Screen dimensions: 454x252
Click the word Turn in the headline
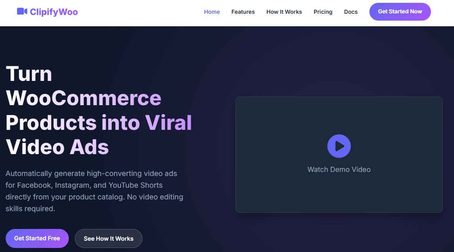pos(29,74)
